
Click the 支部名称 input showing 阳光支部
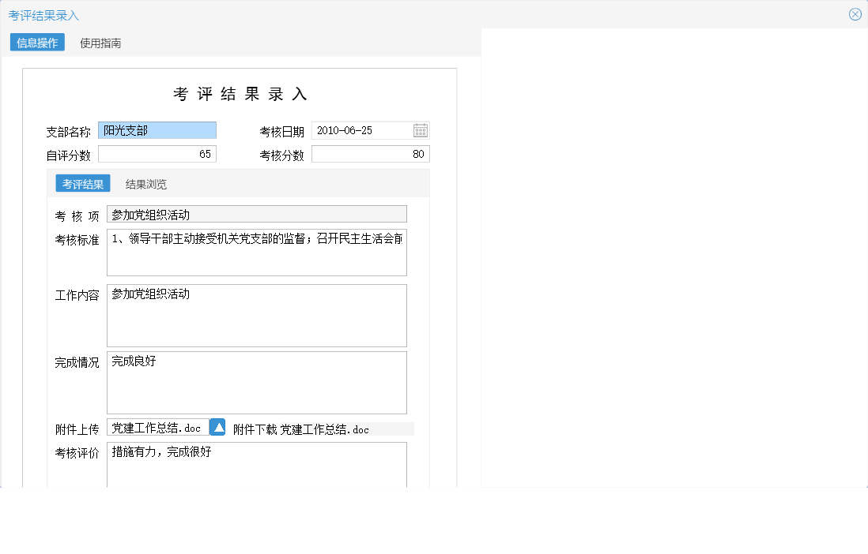point(157,129)
